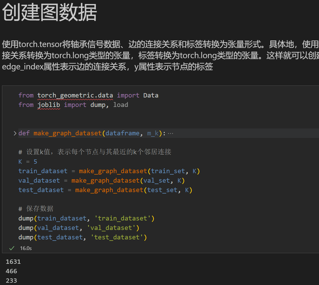Image resolution: width=319 pixels, height=285 pixels.
Task: Click the ellipsis to reveal hidden function body
Action: click(x=171, y=133)
